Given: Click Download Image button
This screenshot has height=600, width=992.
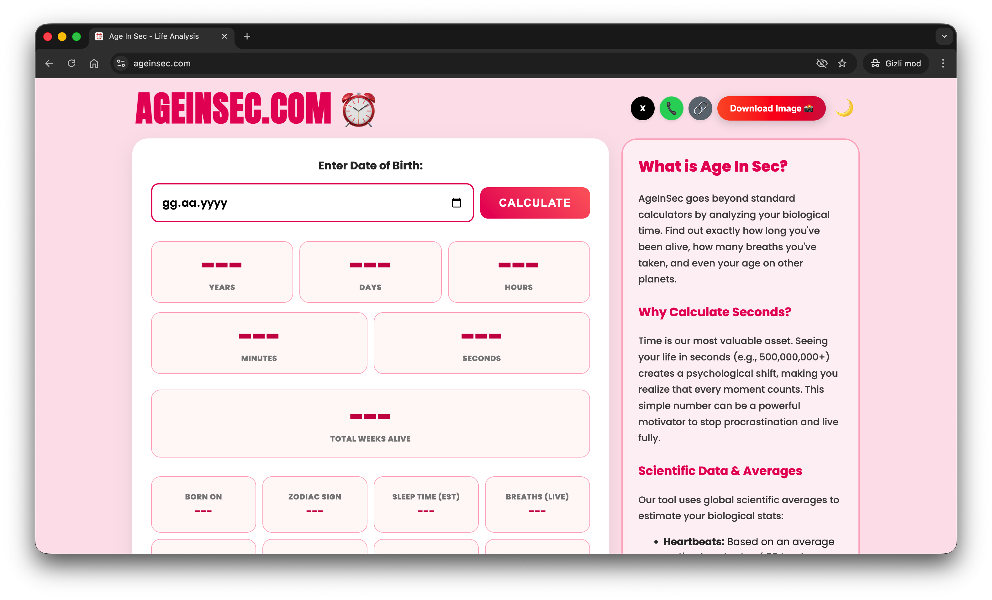Looking at the screenshot, I should click(x=771, y=108).
